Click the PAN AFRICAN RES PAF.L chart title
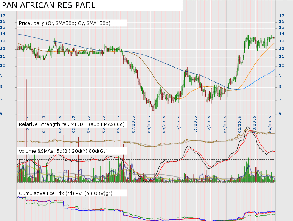This screenshot has height=221, width=293. click(x=49, y=5)
